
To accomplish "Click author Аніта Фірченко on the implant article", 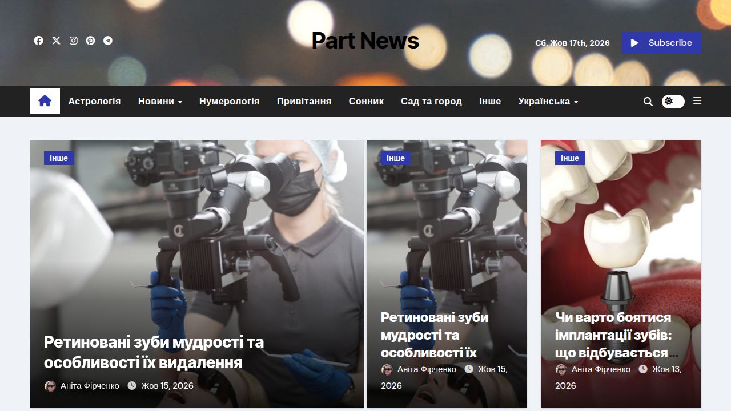I will pyautogui.click(x=601, y=369).
